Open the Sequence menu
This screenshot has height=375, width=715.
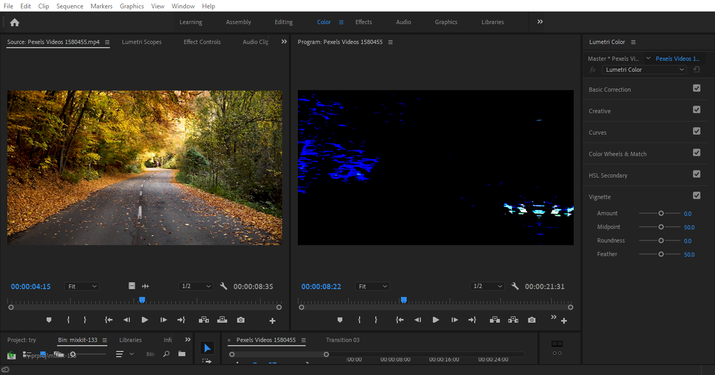[70, 6]
